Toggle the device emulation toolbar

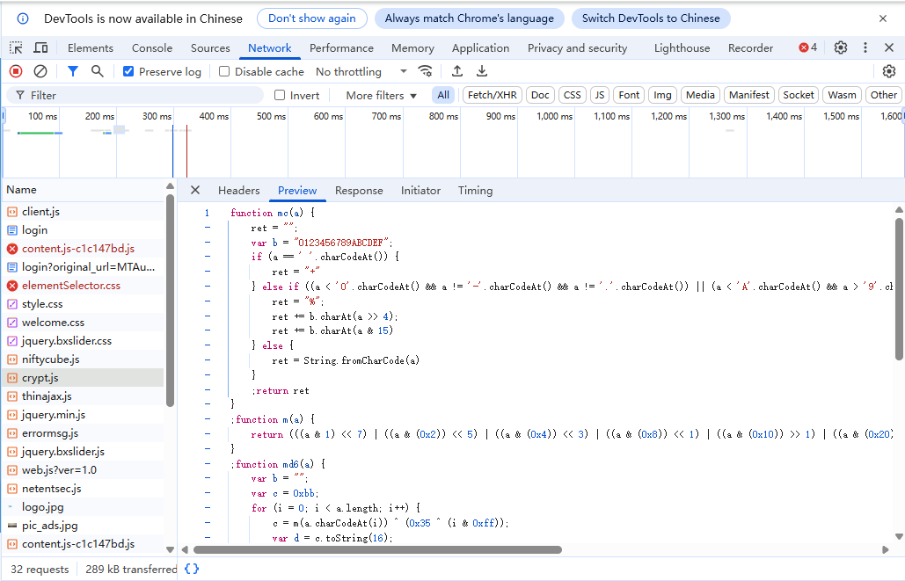tap(40, 47)
